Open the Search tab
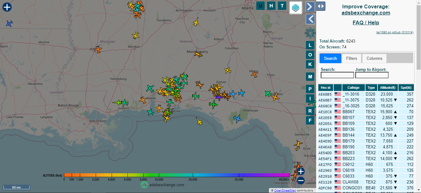 coord(330,58)
